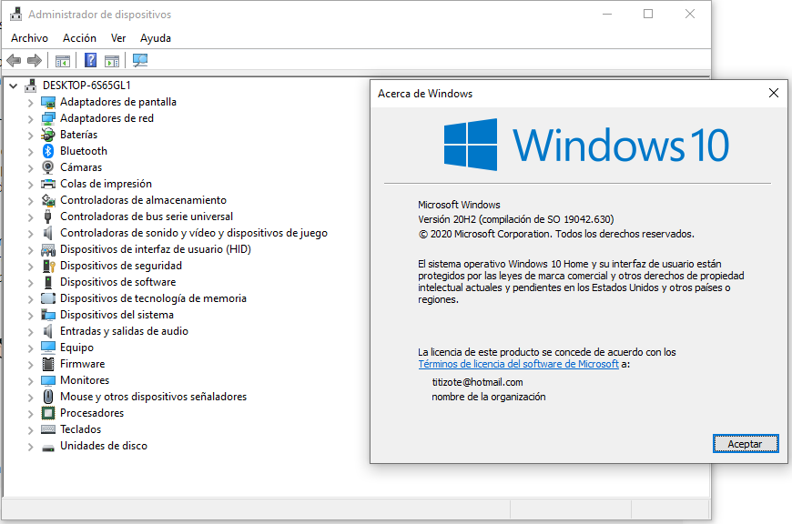
Task: Click the Firmware chip icon
Action: [48, 364]
